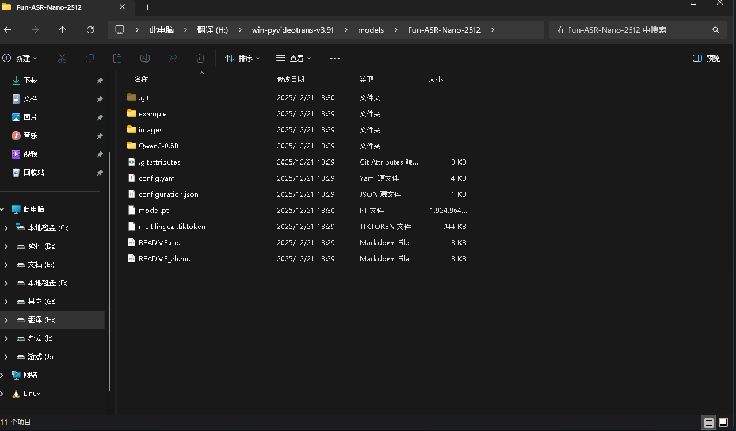Switch to large thumbnails view in status bar
736x431 pixels.
[x=723, y=422]
